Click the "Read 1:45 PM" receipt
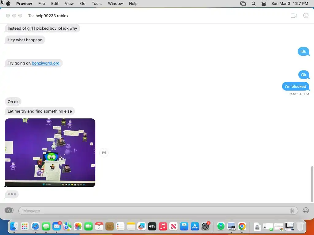The width and height of the screenshot is (314, 235). 299,94
